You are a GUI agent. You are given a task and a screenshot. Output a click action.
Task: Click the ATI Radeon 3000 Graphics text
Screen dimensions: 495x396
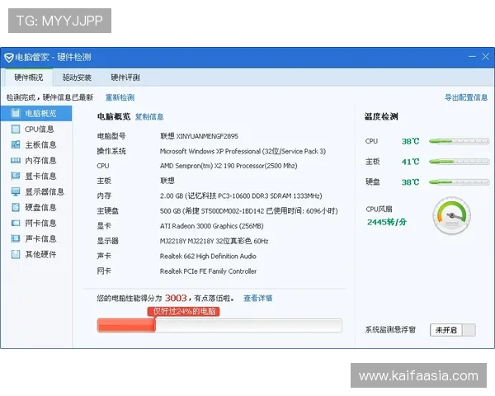[x=212, y=226]
